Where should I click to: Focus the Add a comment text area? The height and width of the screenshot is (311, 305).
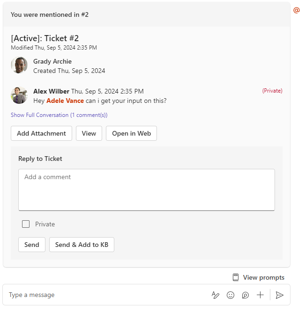[147, 190]
